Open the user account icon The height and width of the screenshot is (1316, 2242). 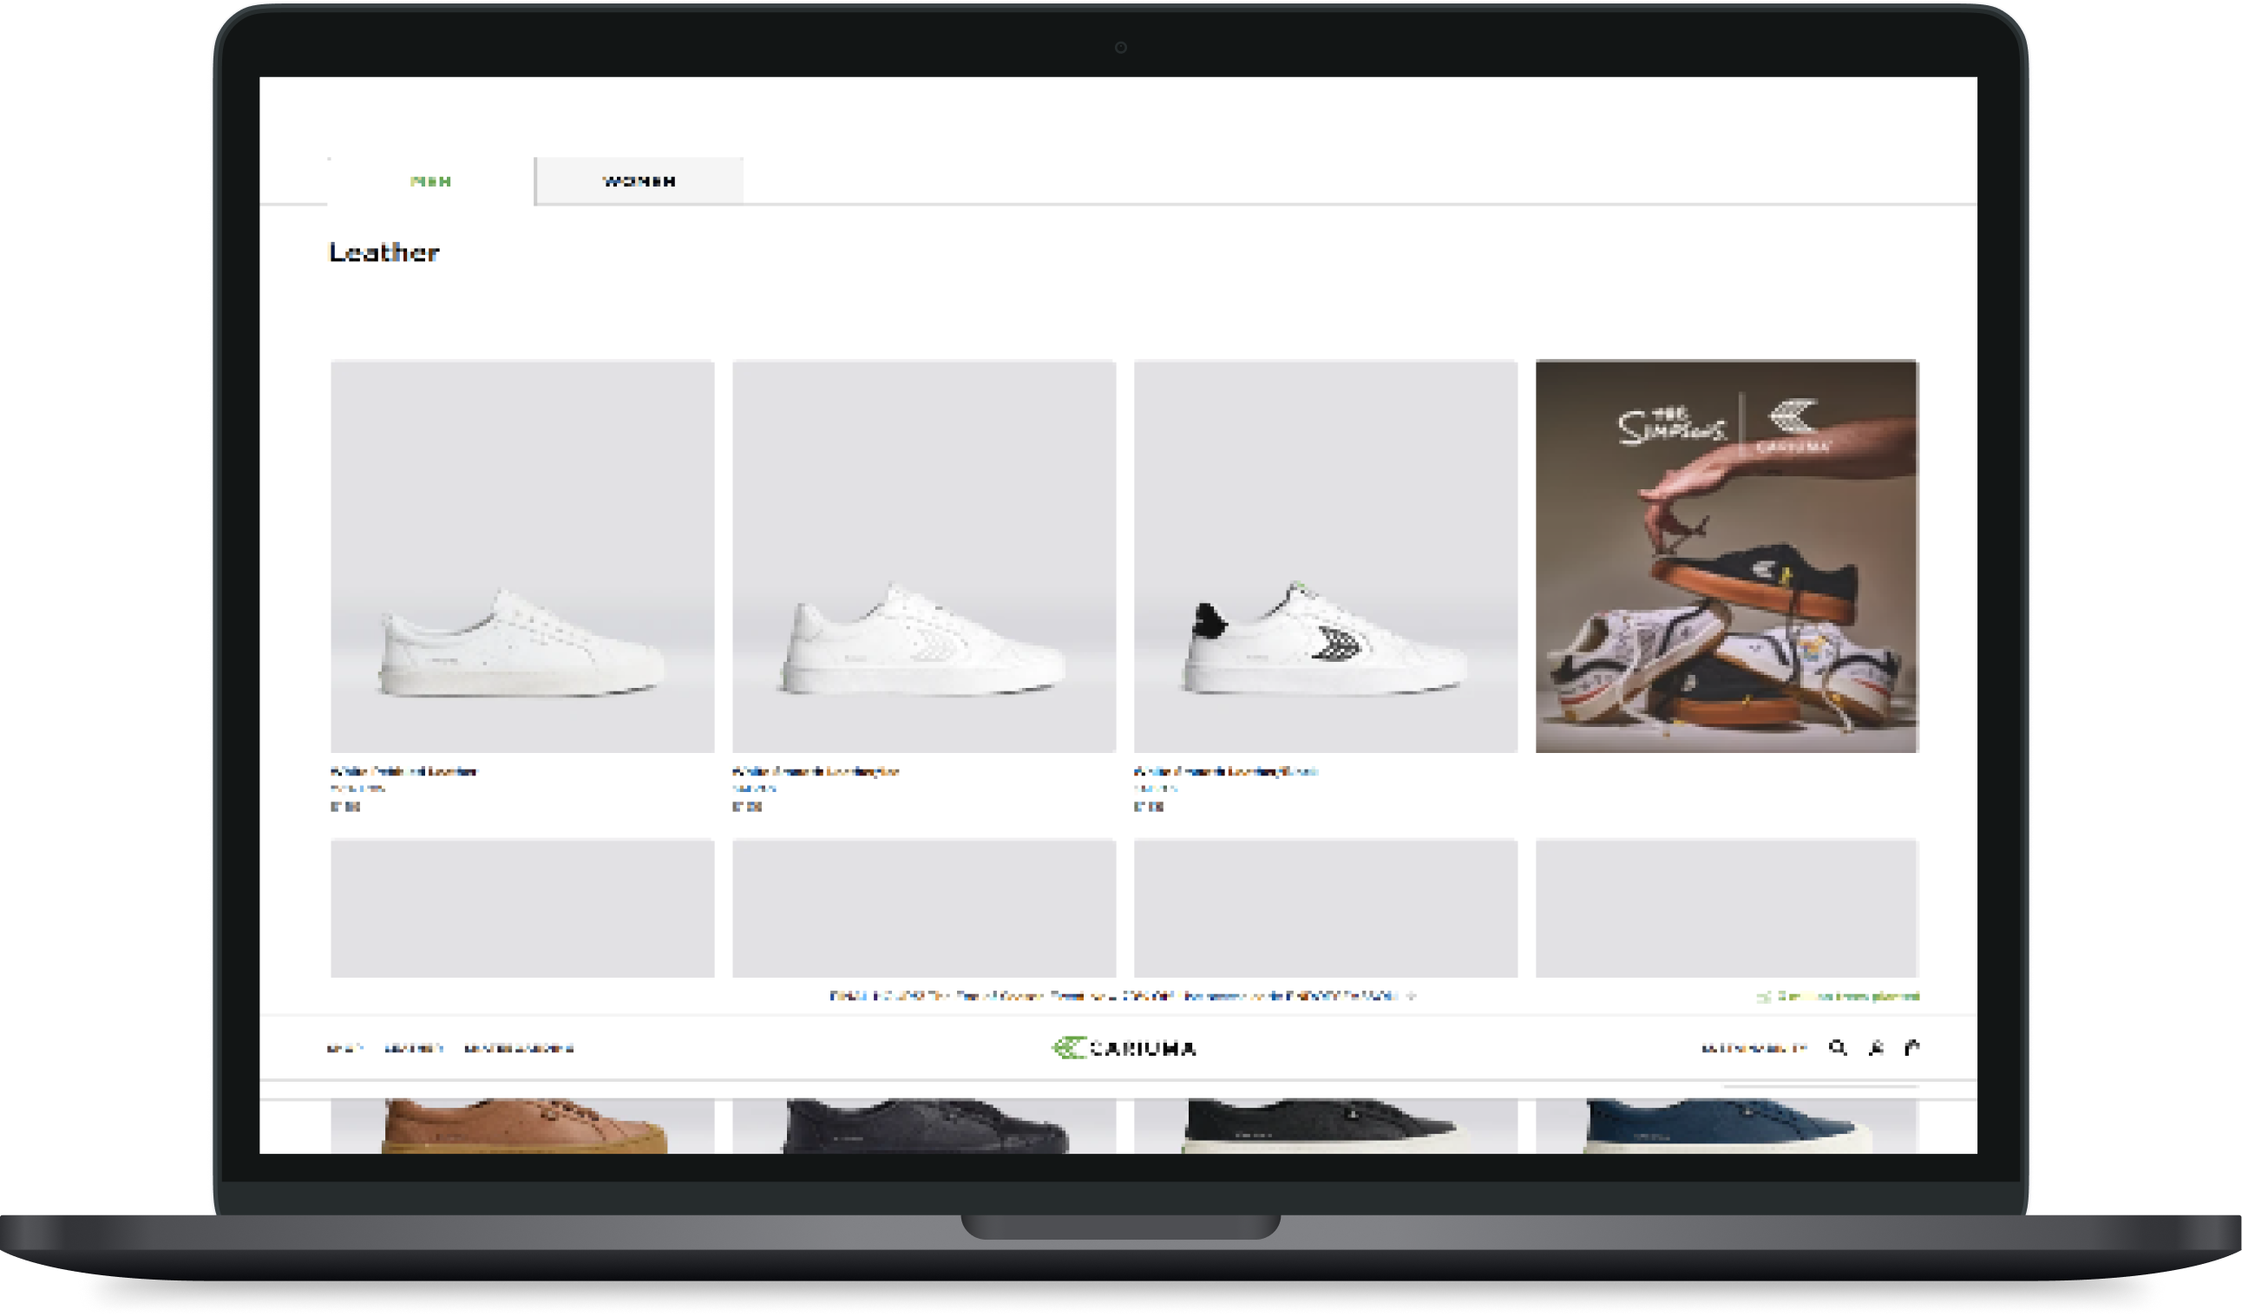click(1875, 1048)
